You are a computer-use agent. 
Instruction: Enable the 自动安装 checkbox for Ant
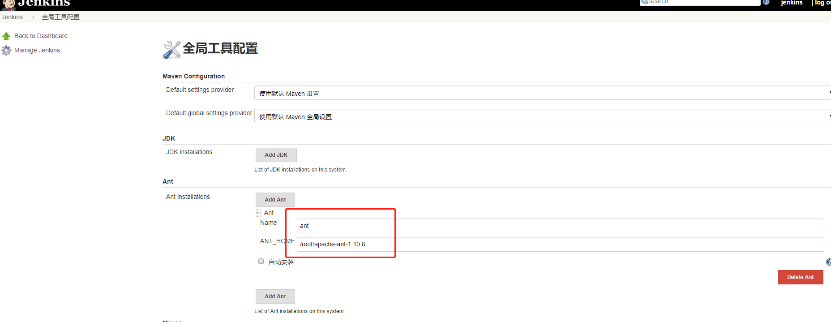261,261
